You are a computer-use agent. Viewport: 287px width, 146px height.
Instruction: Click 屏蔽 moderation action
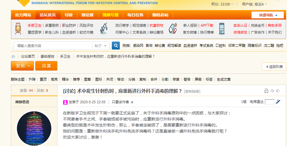[x=198, y=79]
